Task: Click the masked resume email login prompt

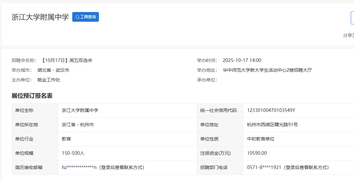Action: point(122,167)
